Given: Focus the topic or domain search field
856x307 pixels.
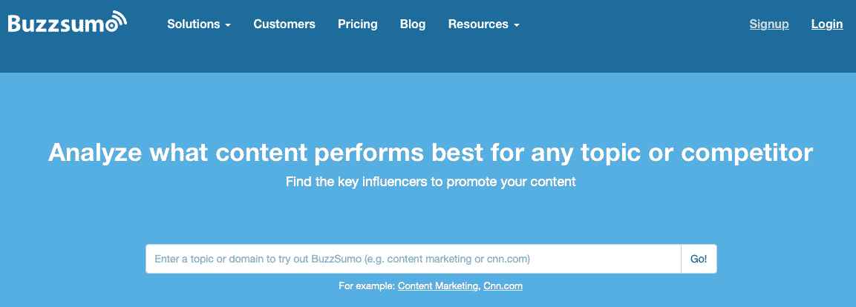Looking at the screenshot, I should [x=414, y=259].
